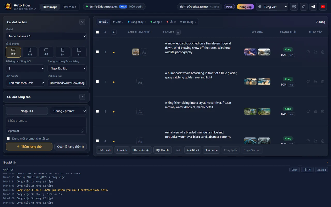Retry the kingfisher row
The height and width of the screenshot is (207, 331).
click(308, 111)
